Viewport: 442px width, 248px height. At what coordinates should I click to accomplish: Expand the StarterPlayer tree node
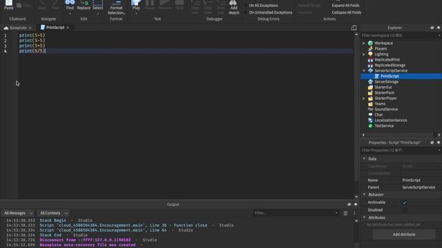click(364, 98)
